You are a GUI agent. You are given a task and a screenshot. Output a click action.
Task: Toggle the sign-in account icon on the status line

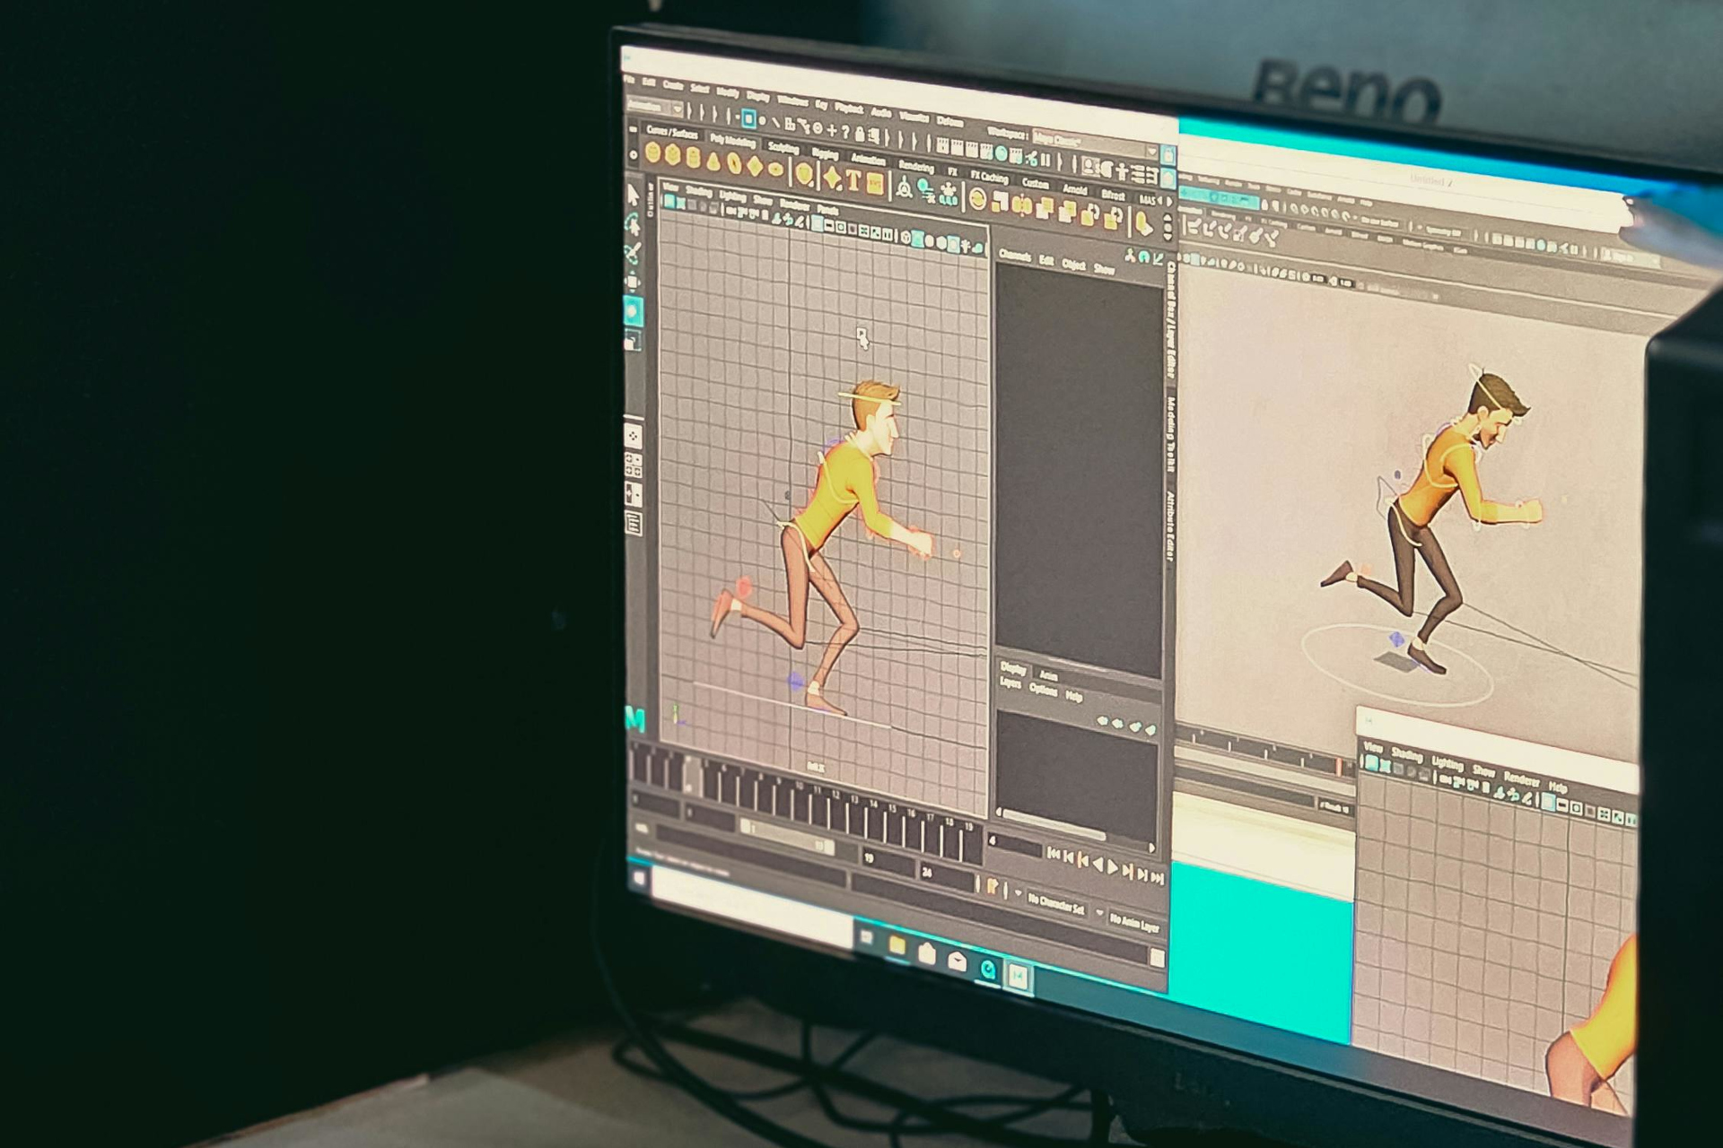pyautogui.click(x=1089, y=167)
